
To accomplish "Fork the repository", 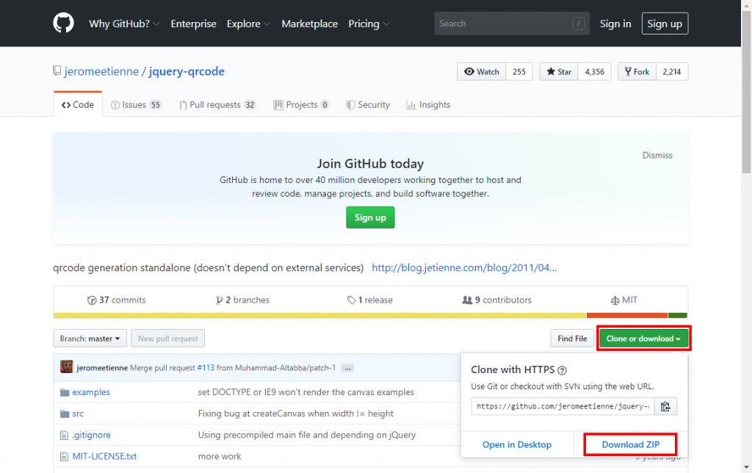I will point(636,71).
